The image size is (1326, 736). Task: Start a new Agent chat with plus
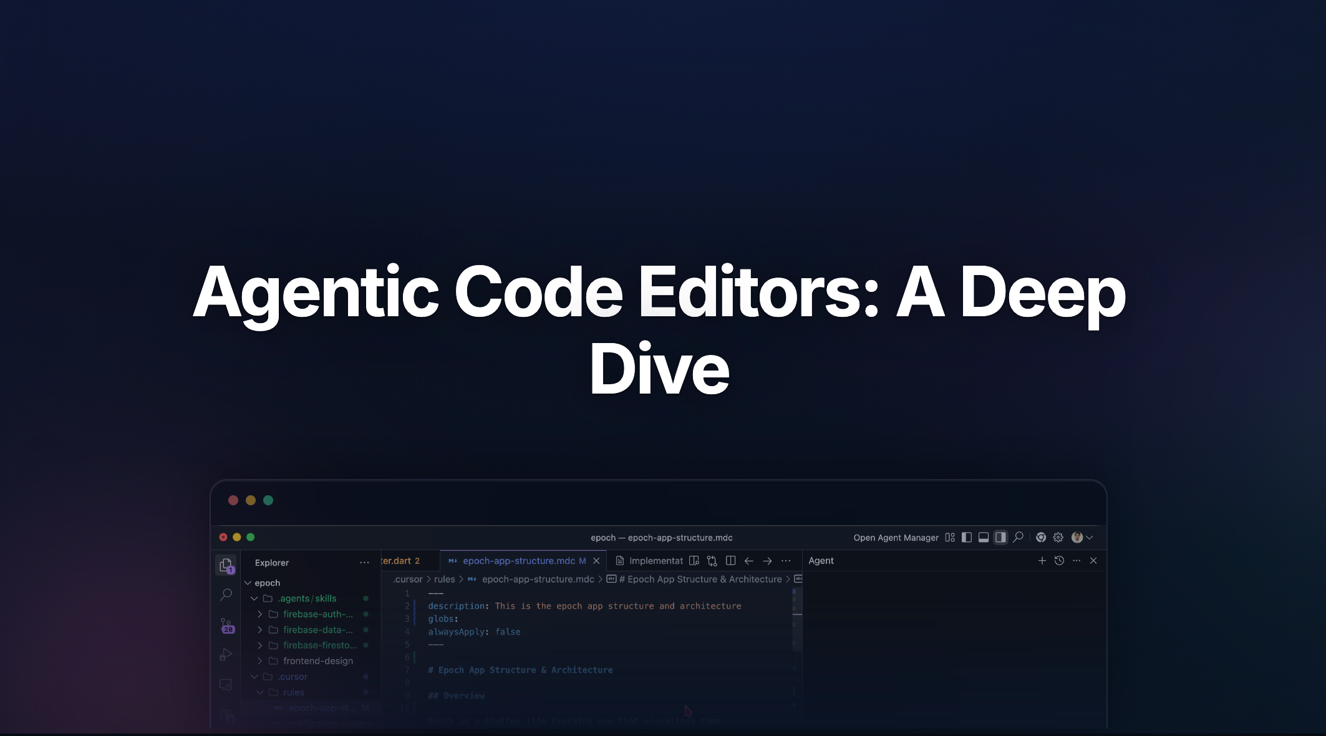[x=1042, y=561]
